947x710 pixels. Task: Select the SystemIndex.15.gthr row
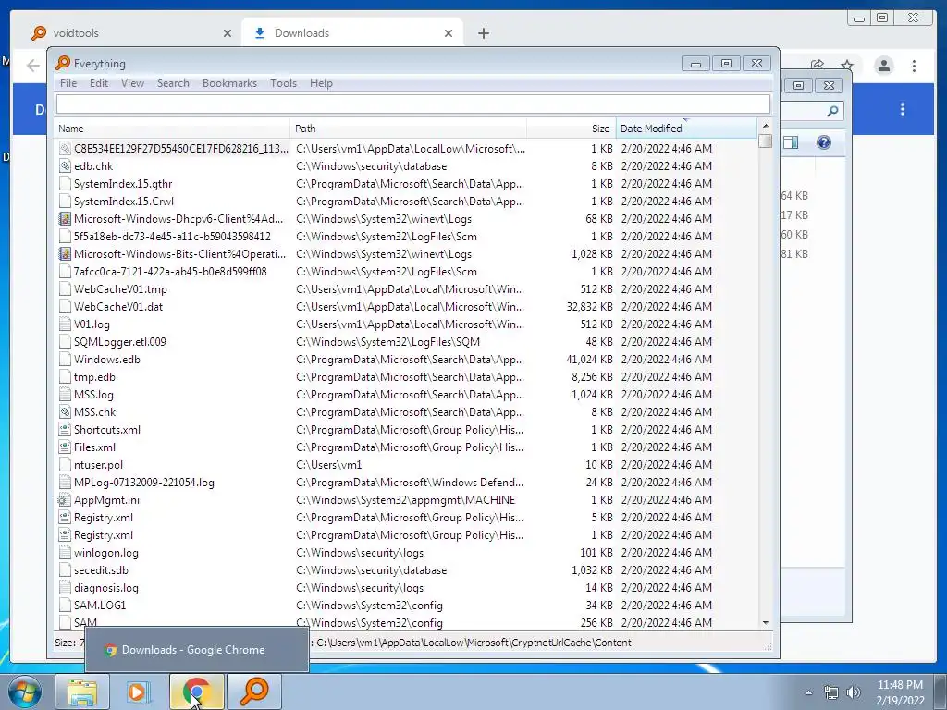[x=406, y=184]
